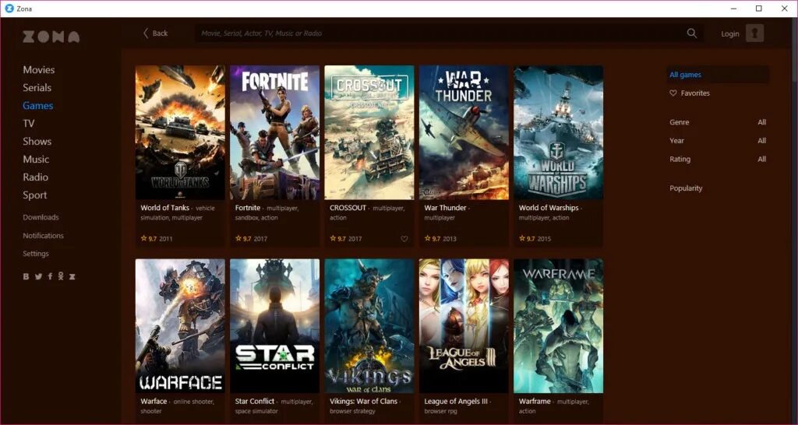Open the TV section
This screenshot has height=425, width=798.
pos(29,124)
